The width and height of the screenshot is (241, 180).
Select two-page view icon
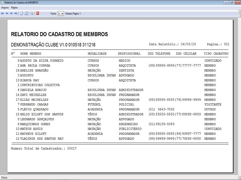click(26, 13)
